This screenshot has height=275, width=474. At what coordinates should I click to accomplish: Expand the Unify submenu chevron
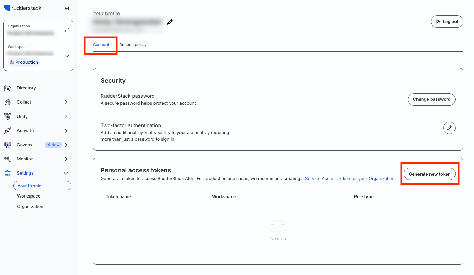click(66, 117)
